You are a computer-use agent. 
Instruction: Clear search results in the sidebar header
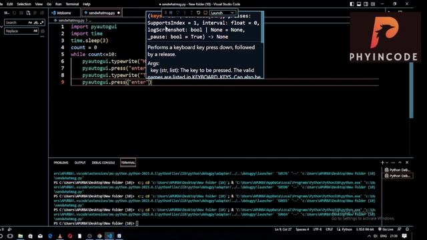tap(21, 13)
